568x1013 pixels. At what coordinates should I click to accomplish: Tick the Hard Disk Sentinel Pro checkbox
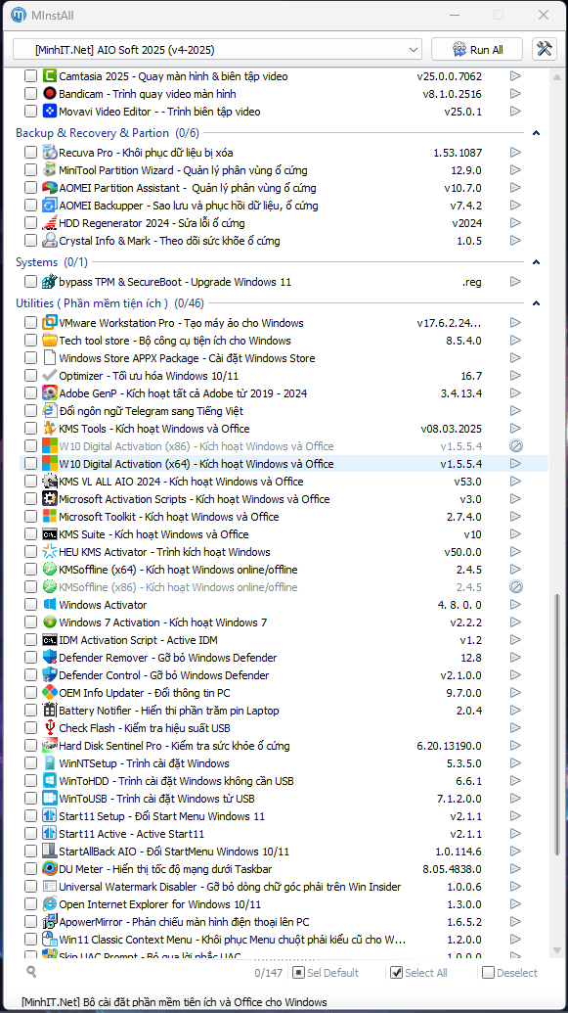click(x=30, y=746)
